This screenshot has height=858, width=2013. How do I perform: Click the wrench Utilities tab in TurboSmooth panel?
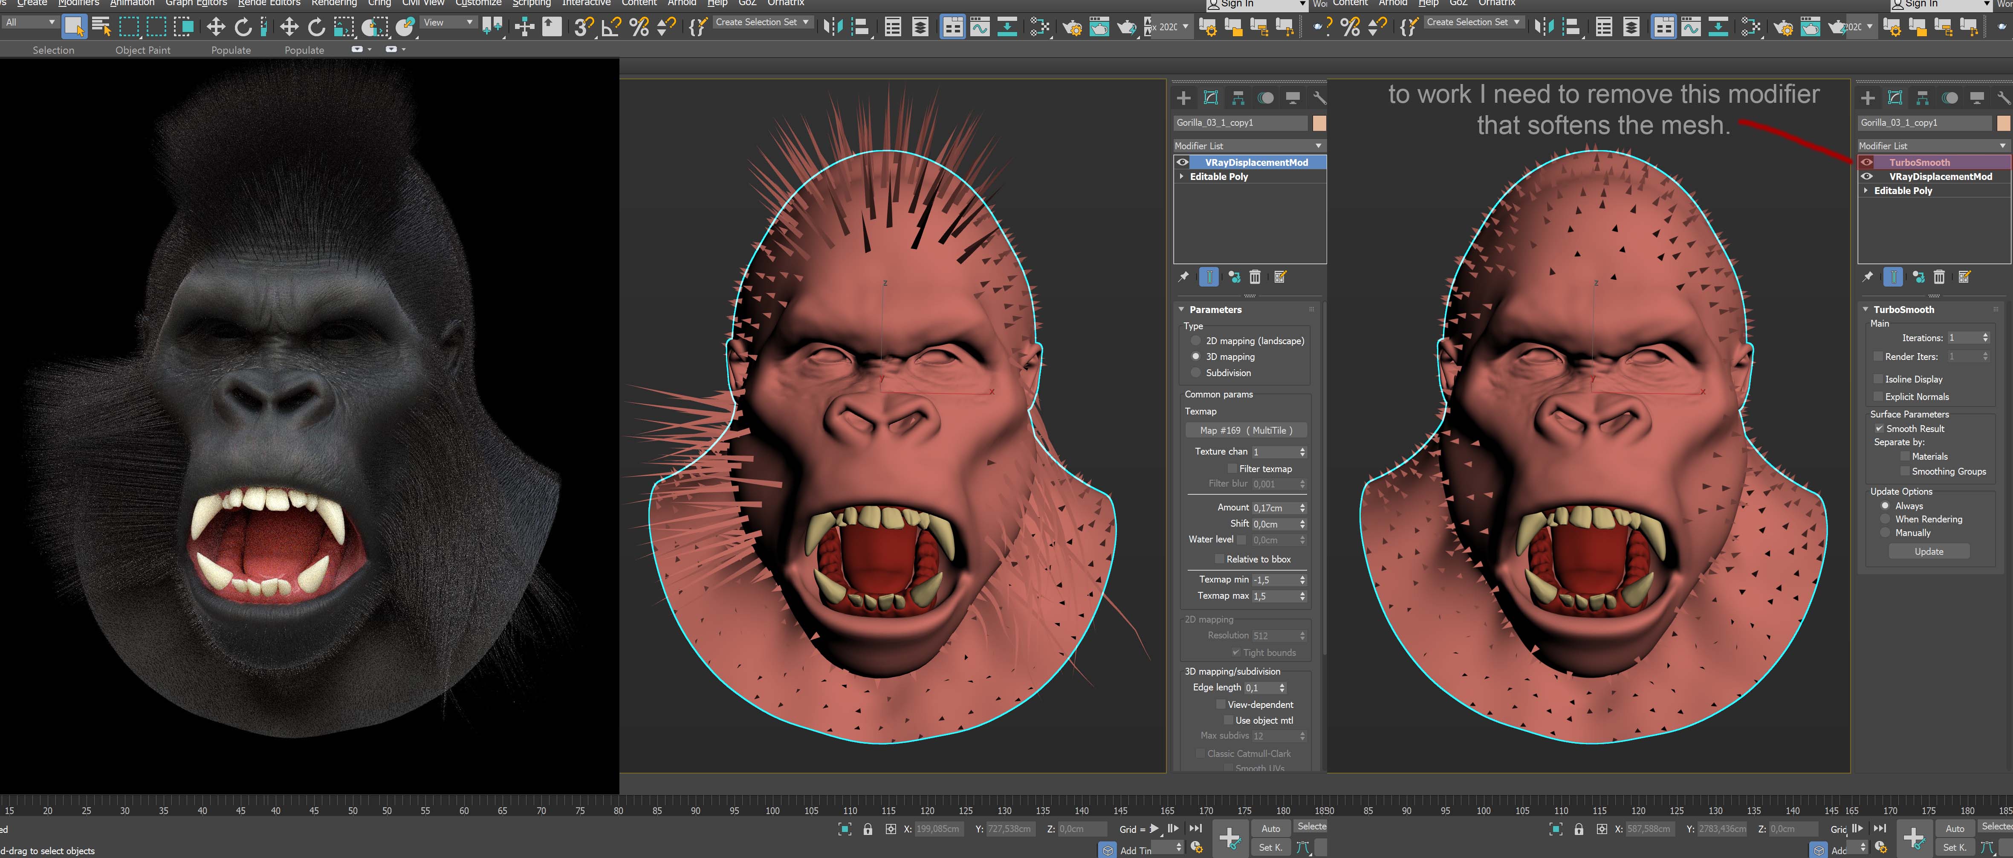[x=2003, y=98]
